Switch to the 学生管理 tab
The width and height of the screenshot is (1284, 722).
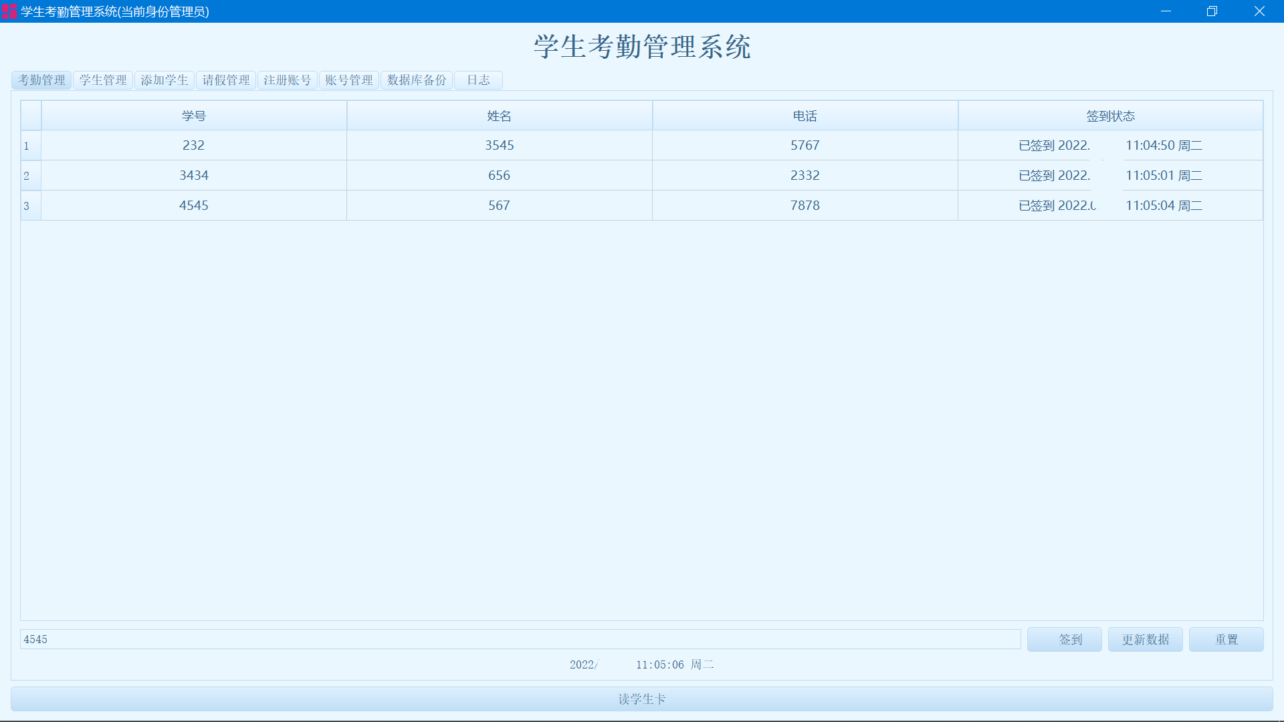[103, 80]
